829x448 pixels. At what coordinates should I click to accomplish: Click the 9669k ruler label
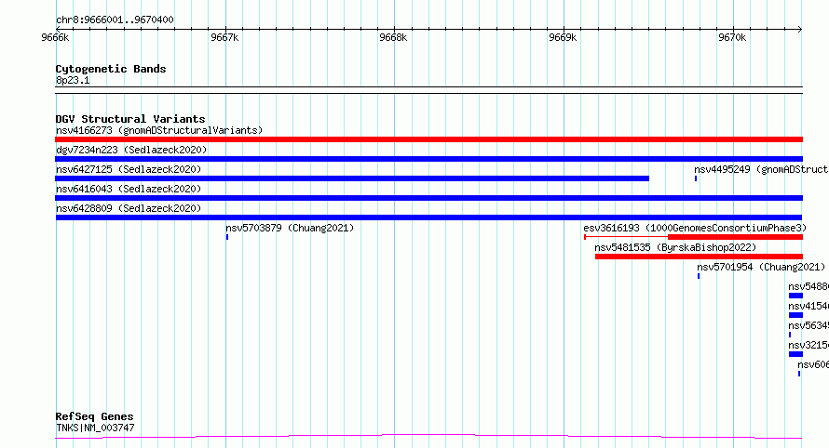pos(563,37)
